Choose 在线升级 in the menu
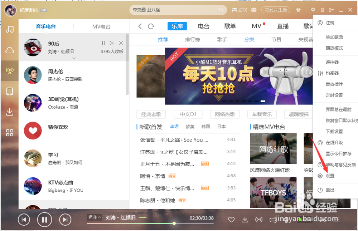Viewport: 358px width, 231px height. [334, 143]
